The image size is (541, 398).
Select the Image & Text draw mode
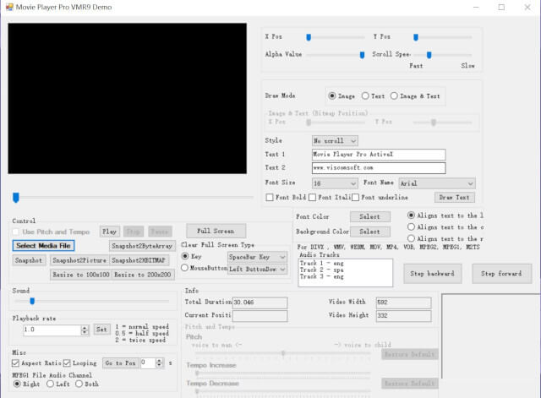394,96
